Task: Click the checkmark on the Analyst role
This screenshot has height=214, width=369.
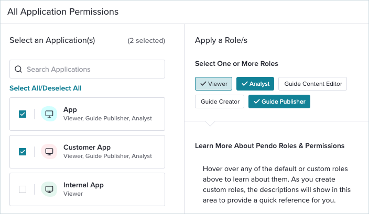Action: tap(245, 84)
